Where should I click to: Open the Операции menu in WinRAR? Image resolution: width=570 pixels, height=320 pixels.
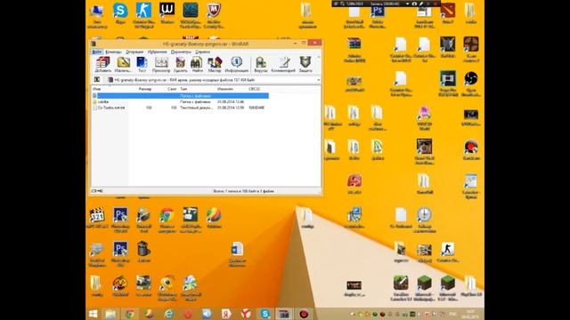tap(134, 52)
